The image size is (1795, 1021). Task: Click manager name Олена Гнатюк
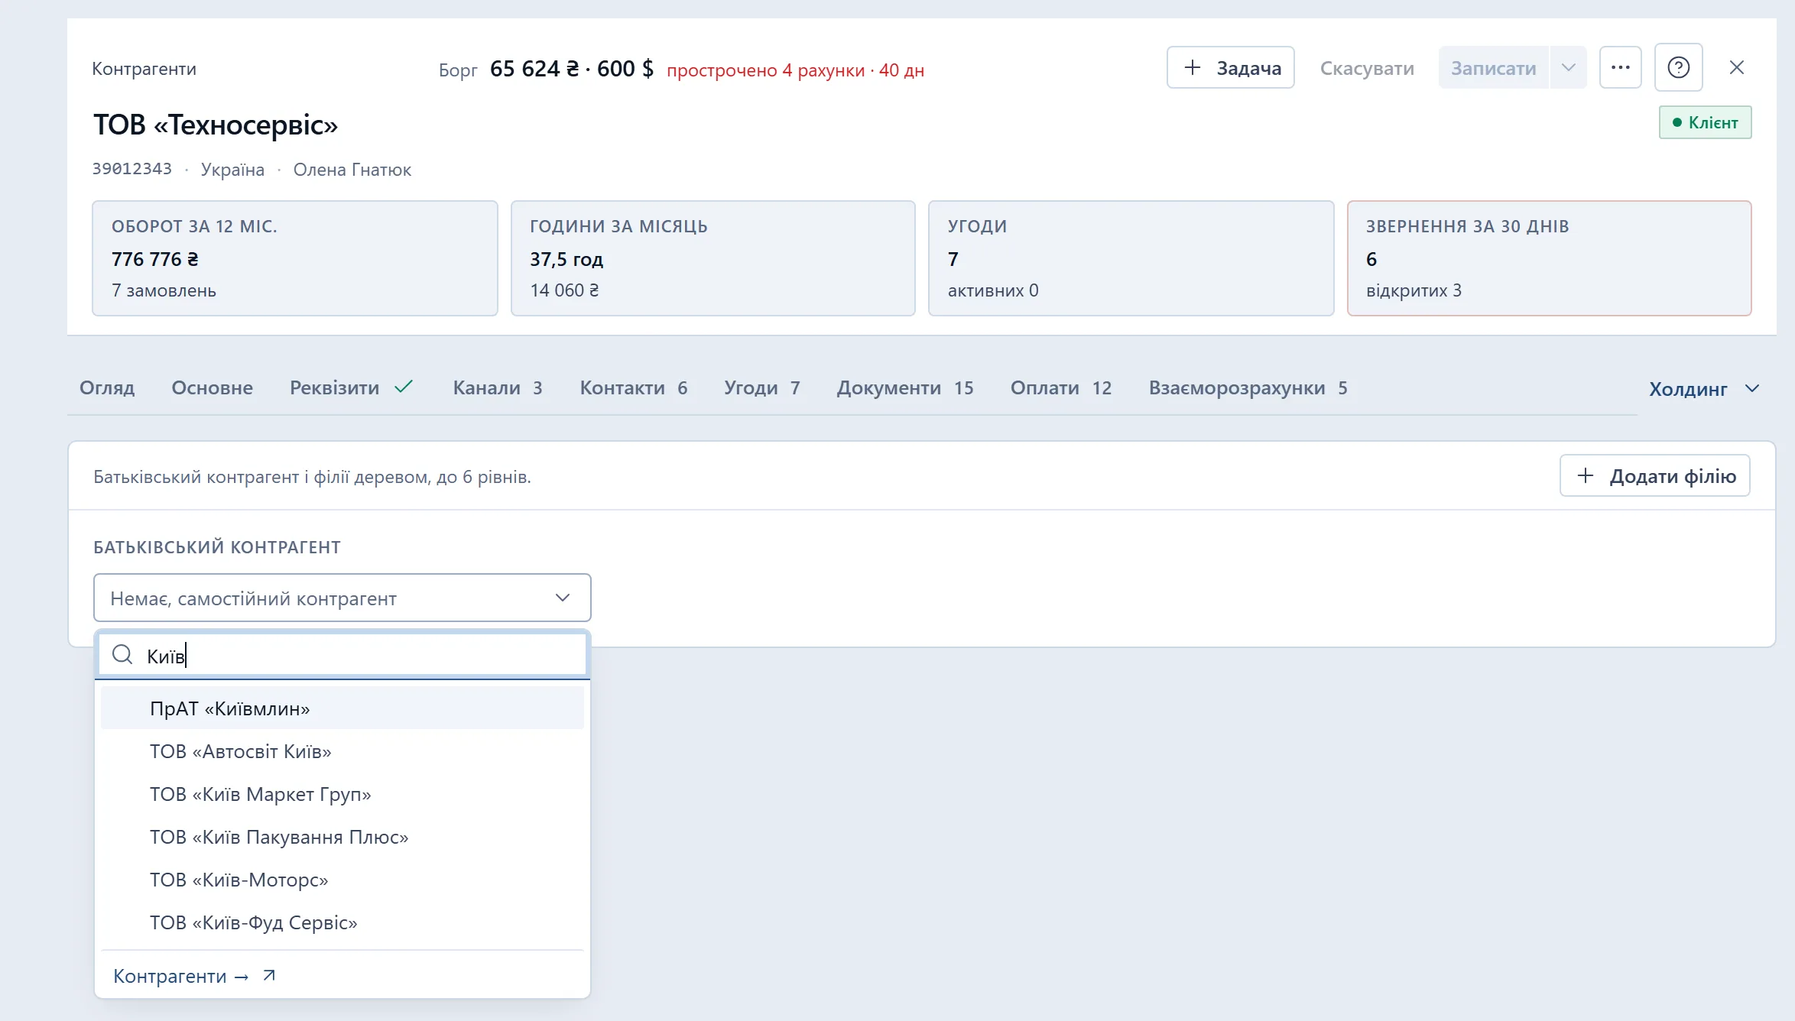[x=352, y=170]
